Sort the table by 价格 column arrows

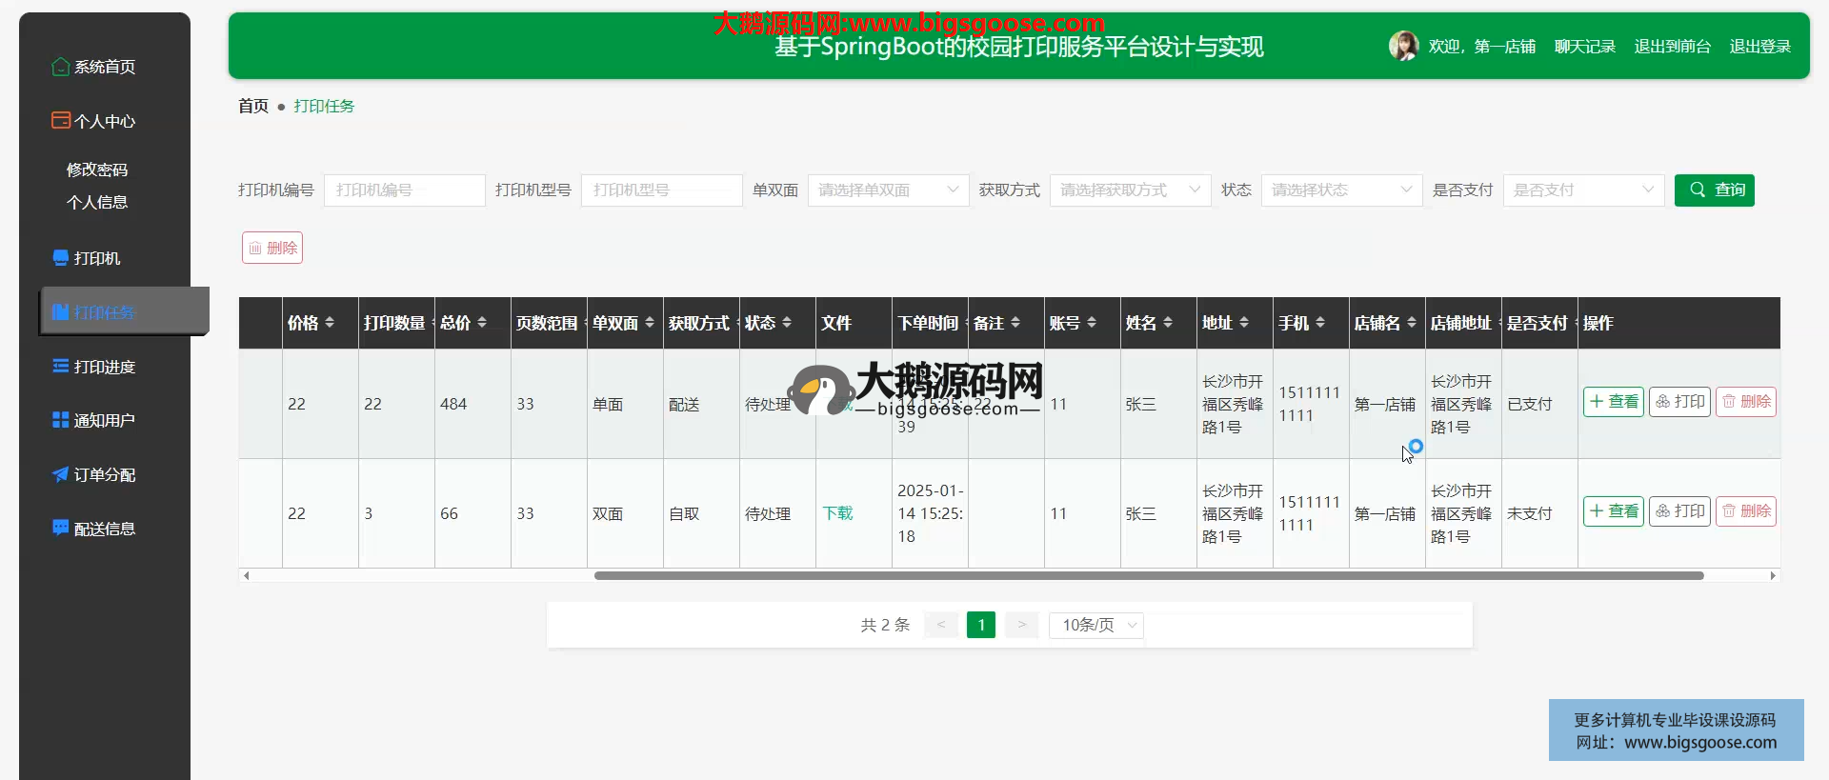pos(330,323)
